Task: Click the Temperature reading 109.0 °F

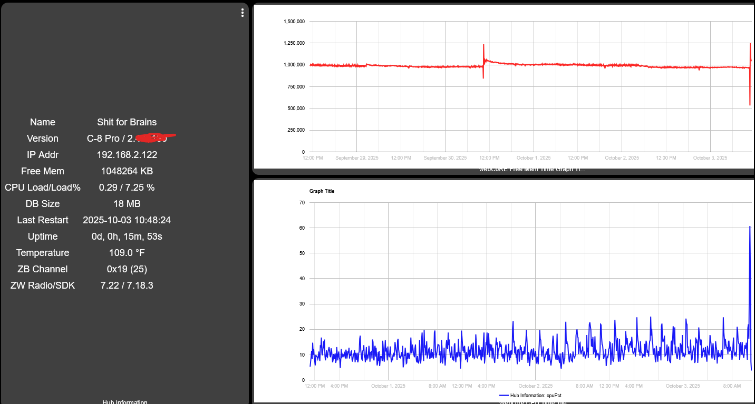Action: point(127,253)
